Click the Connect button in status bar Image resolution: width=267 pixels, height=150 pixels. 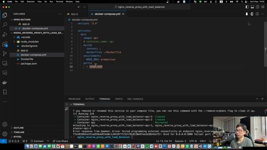(x=37, y=141)
